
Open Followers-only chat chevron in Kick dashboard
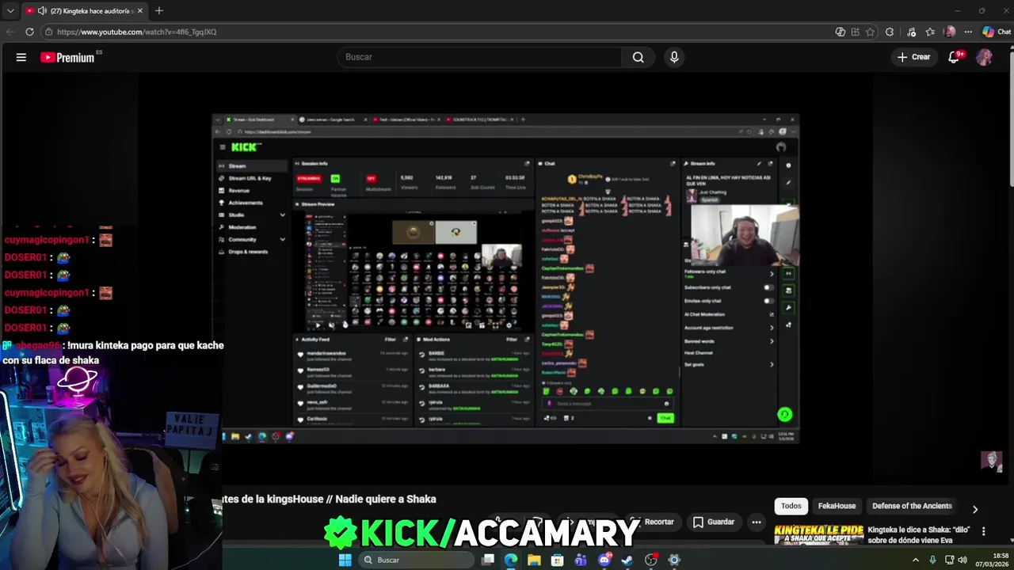[772, 274]
